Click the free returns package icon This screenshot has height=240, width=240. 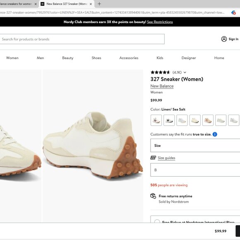[153, 196]
